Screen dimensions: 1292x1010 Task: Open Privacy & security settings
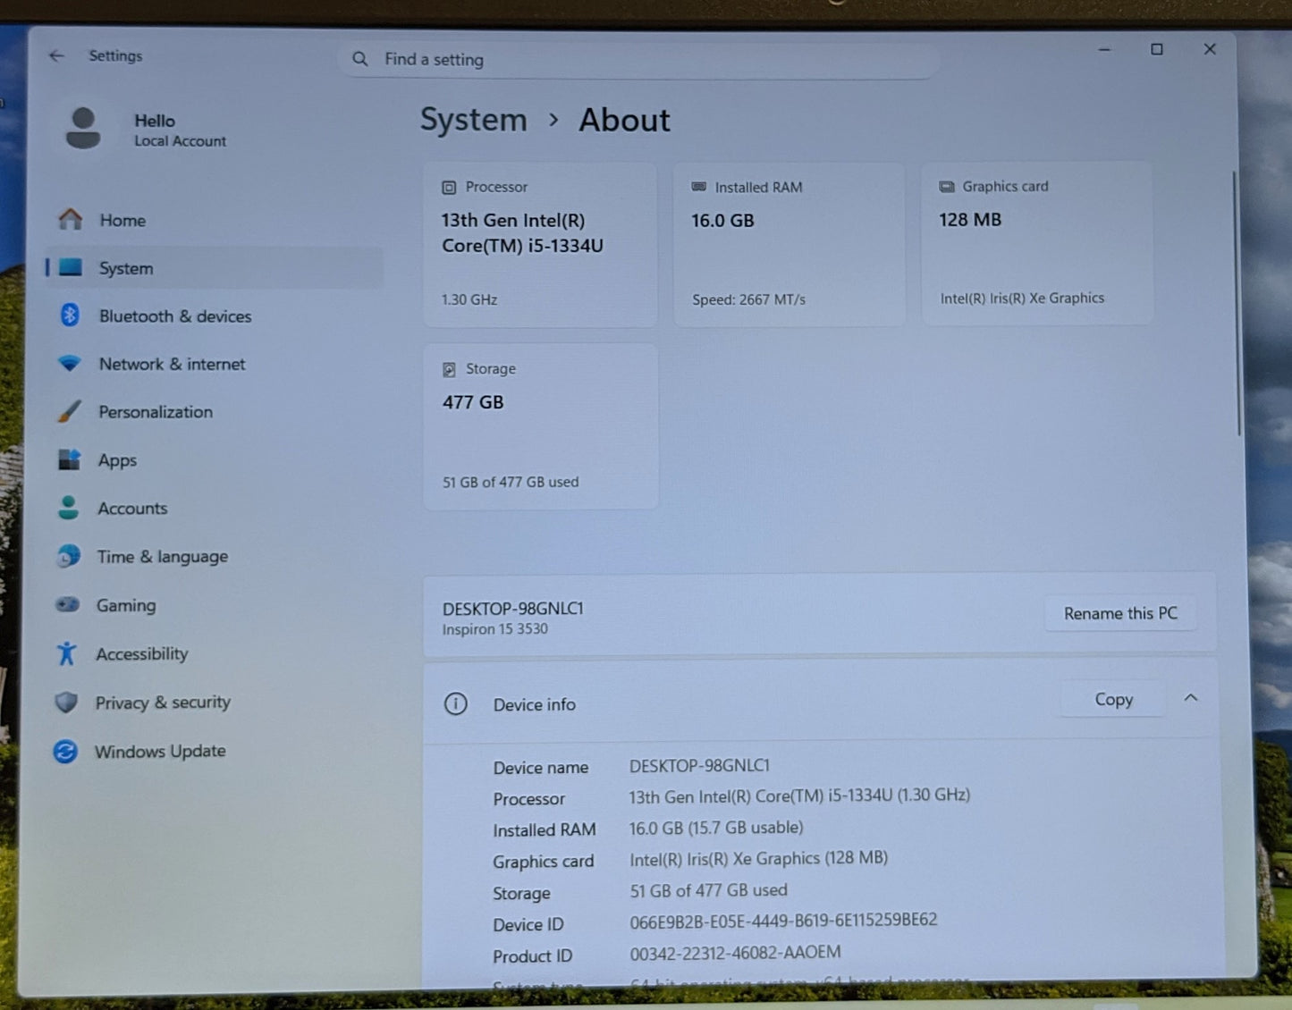(x=215, y=703)
